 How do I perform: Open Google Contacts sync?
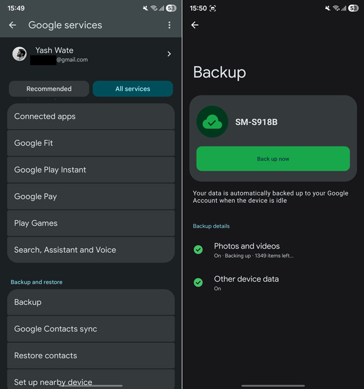pyautogui.click(x=91, y=329)
